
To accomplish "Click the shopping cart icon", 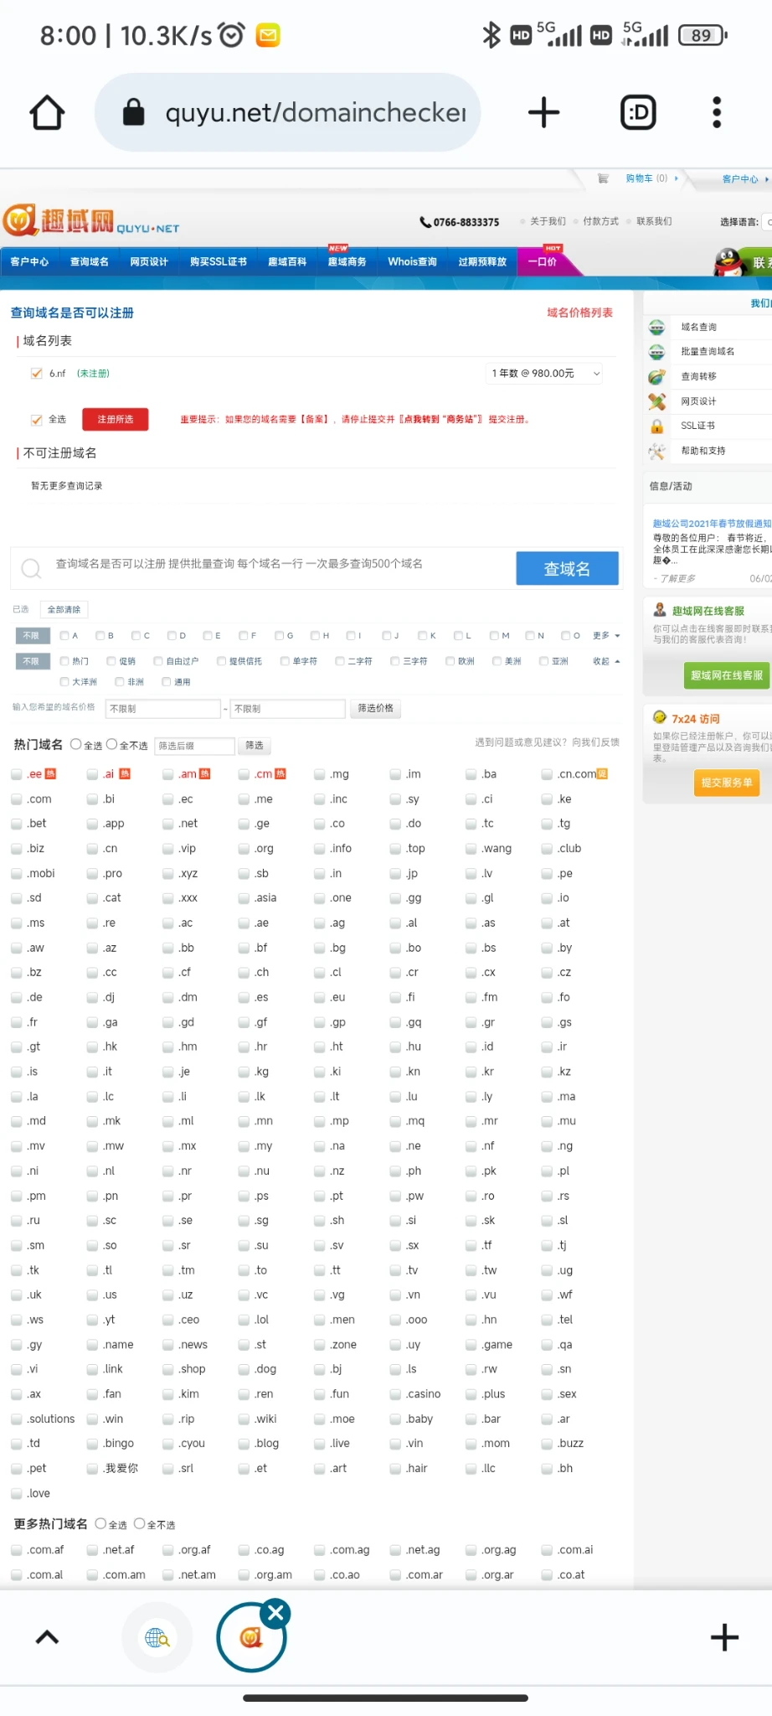I will [603, 178].
